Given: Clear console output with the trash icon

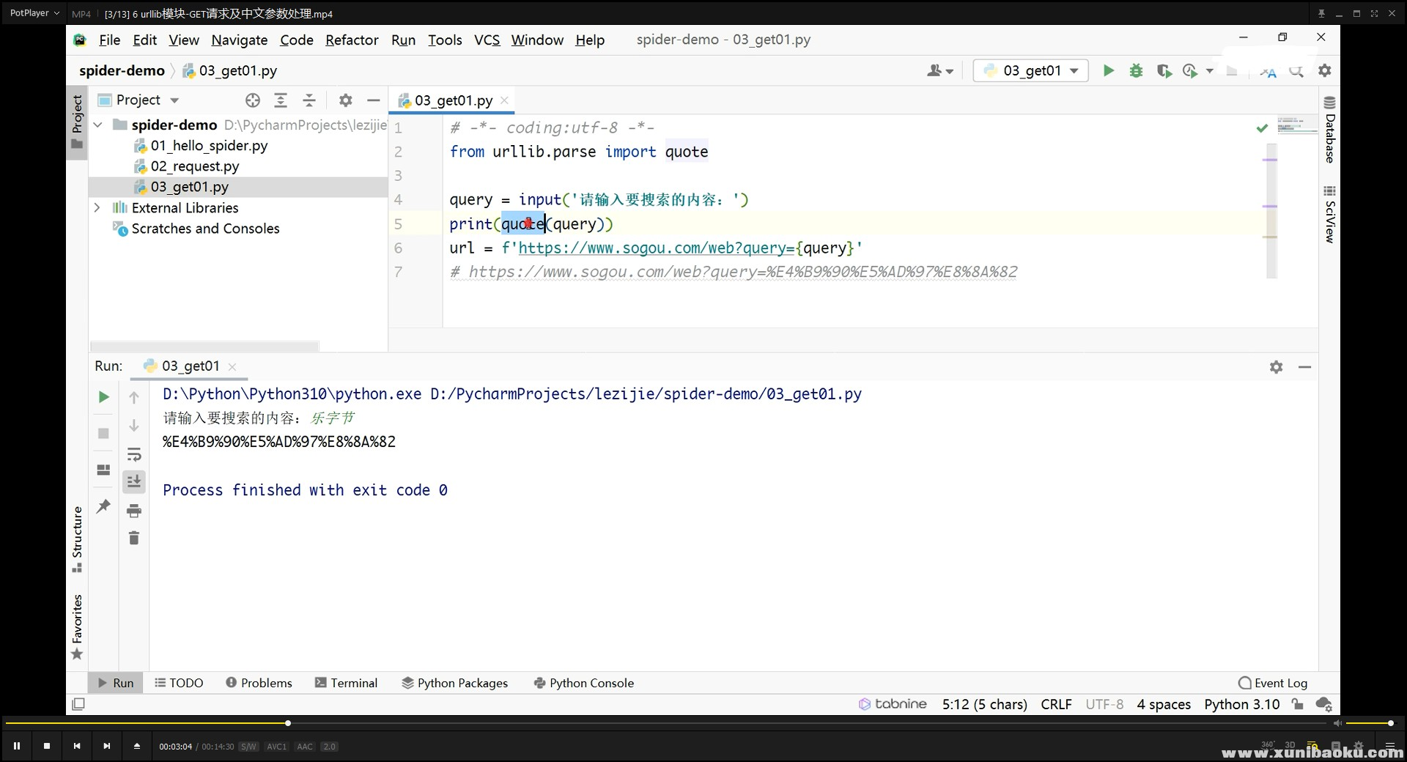Looking at the screenshot, I should tap(133, 539).
